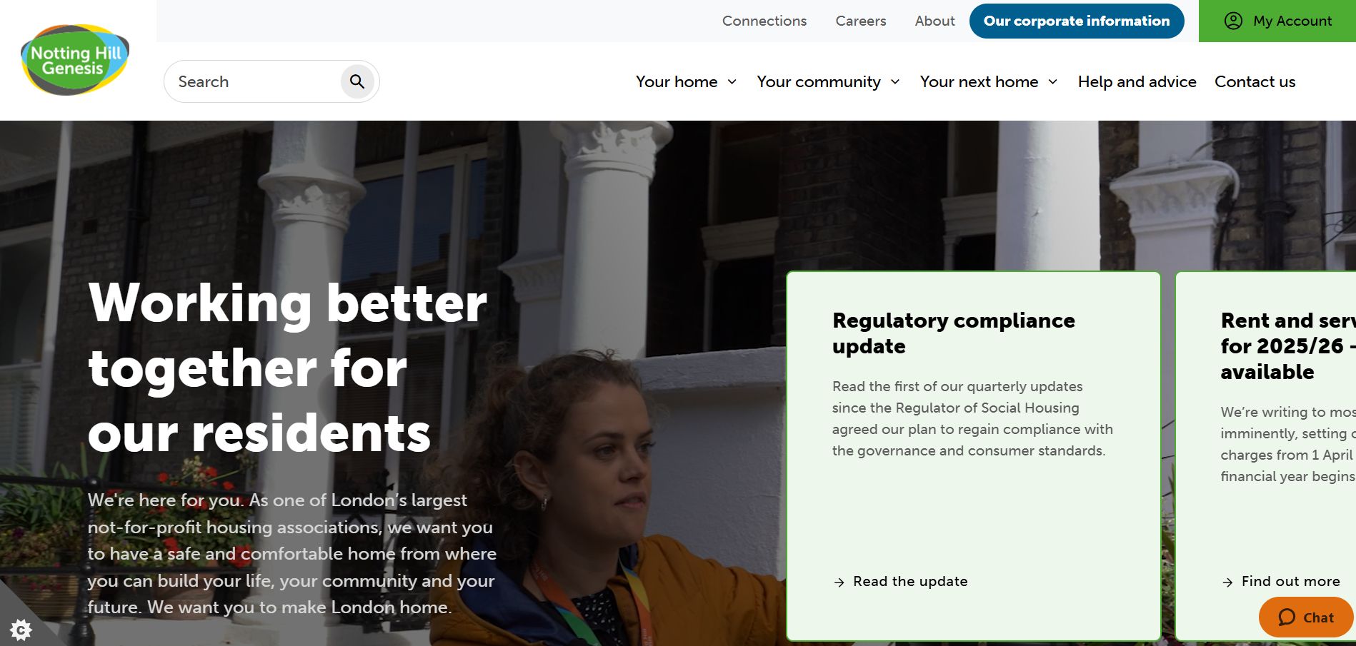Click arrow icon beside Read the update
1356x646 pixels.
[x=839, y=582]
